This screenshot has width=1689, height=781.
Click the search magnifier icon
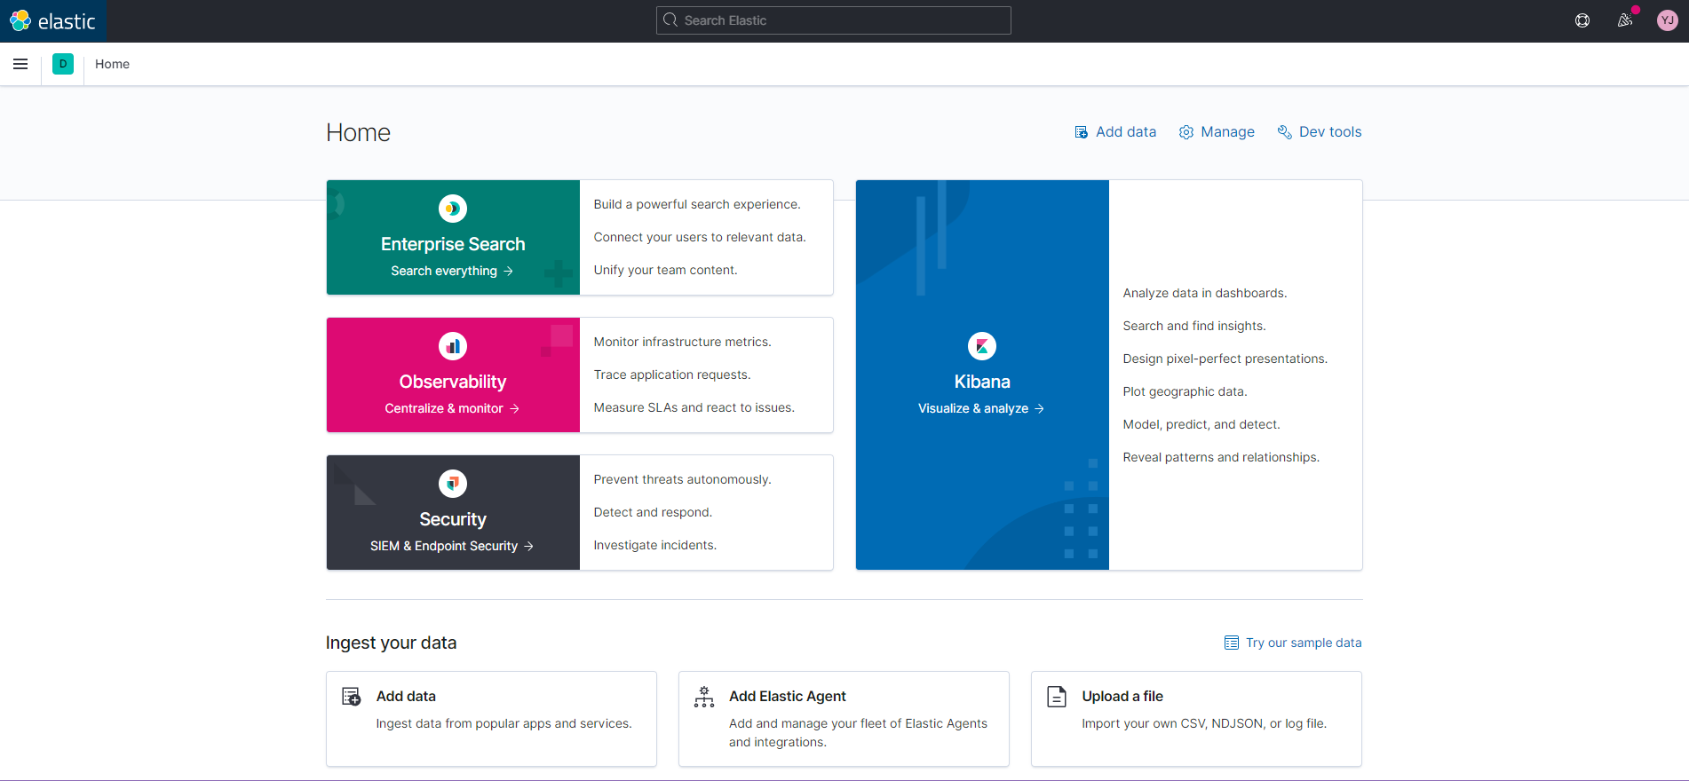click(670, 20)
